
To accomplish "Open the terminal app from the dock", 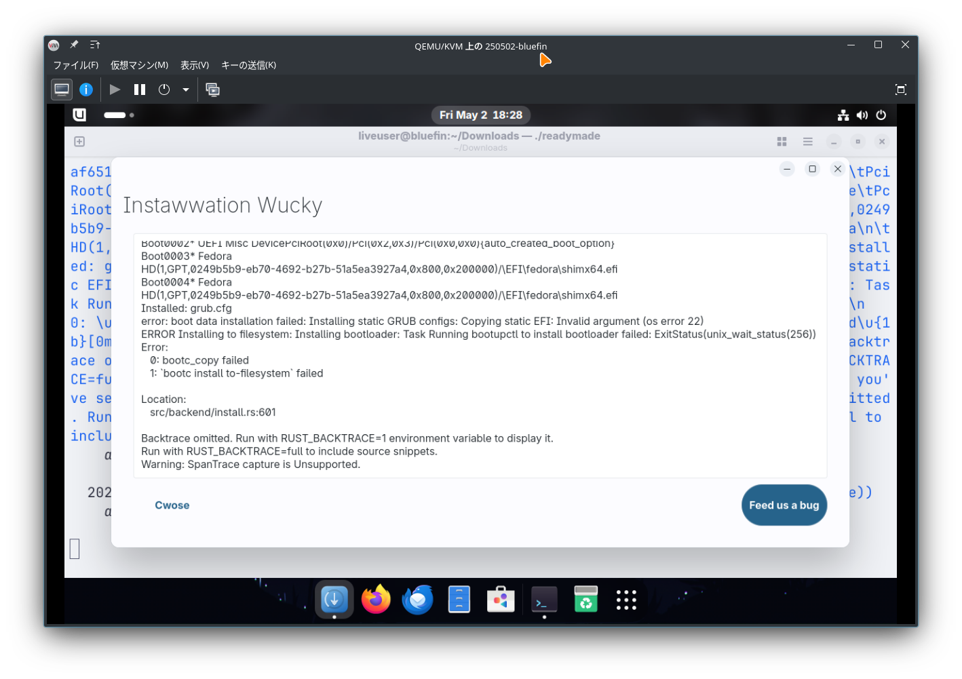I will click(544, 600).
